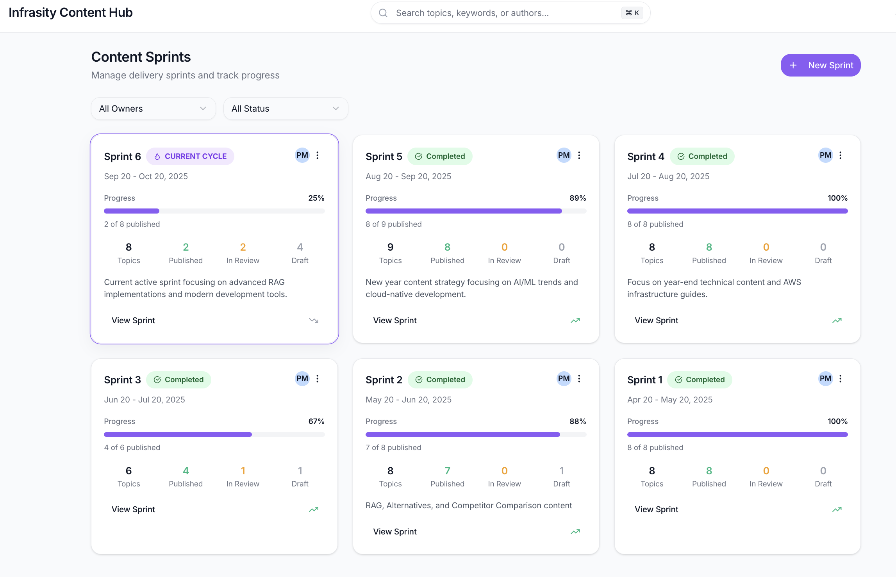Image resolution: width=896 pixels, height=577 pixels.
Task: Expand the chevron on All Owners filter
Action: click(x=203, y=108)
